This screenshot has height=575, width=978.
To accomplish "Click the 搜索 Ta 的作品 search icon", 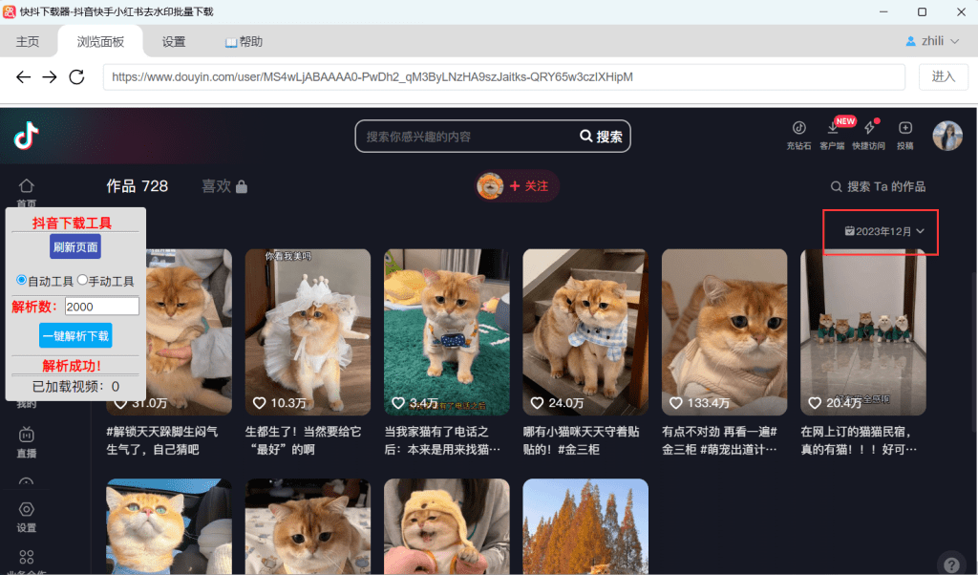I will tap(837, 186).
